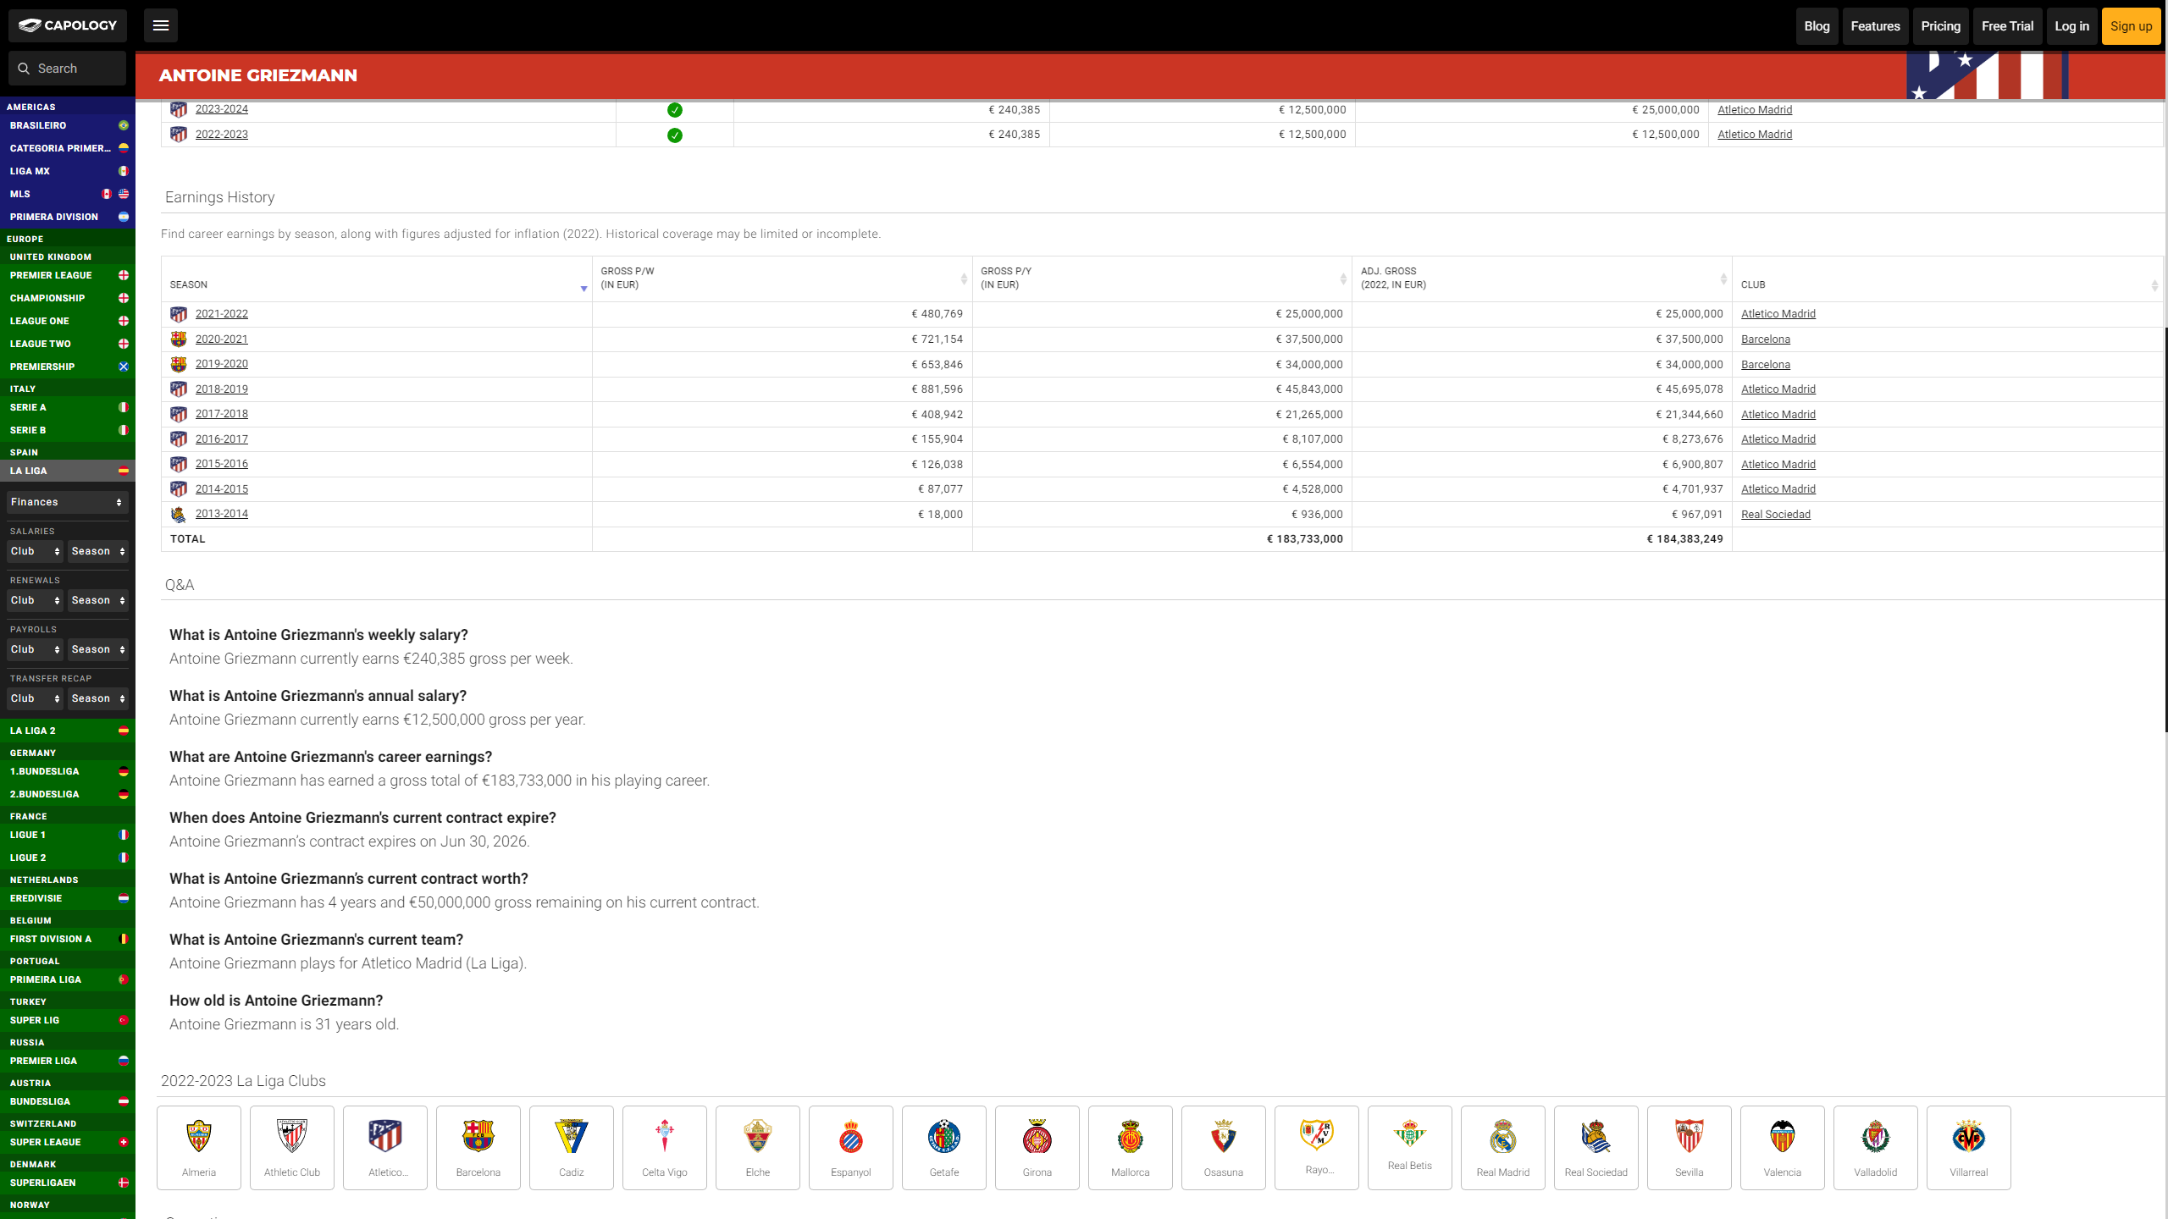Select the Celta Vigo crest
Screen dimensions: 2168x1219
(x=665, y=1136)
